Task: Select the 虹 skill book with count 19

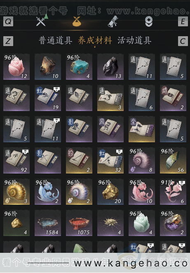Action: click(x=48, y=98)
